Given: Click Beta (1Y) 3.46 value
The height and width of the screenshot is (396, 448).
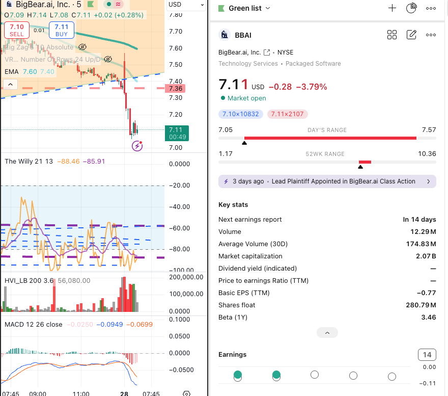Looking at the screenshot, I should click(x=429, y=318).
